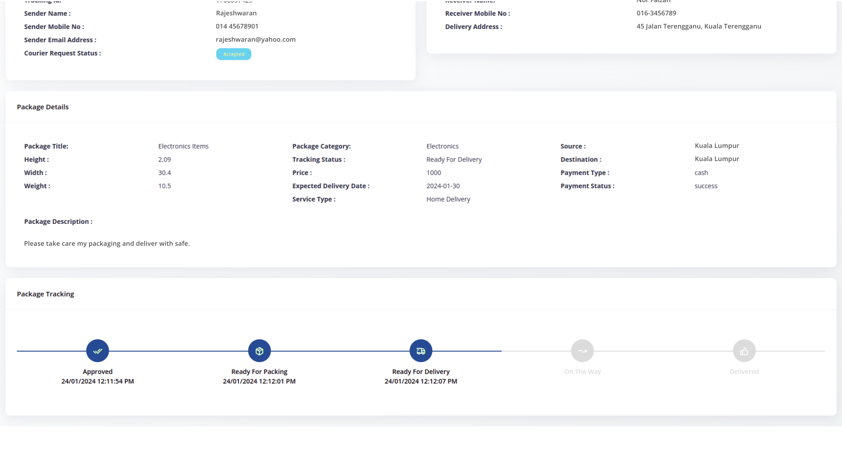Click the Ready For Delivery timestamp
Image resolution: width=842 pixels, height=474 pixels.
[x=421, y=381]
